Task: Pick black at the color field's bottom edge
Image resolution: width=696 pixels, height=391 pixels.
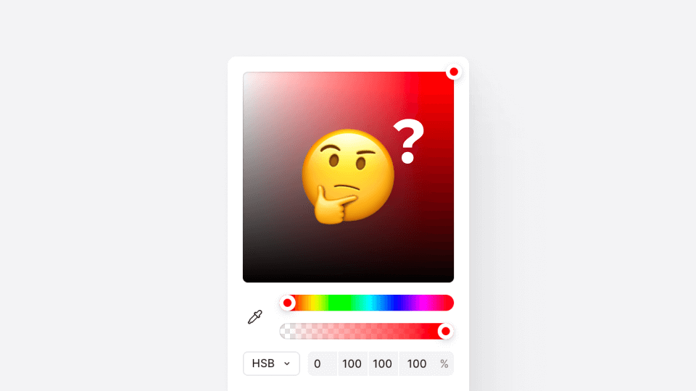Action: [349, 279]
